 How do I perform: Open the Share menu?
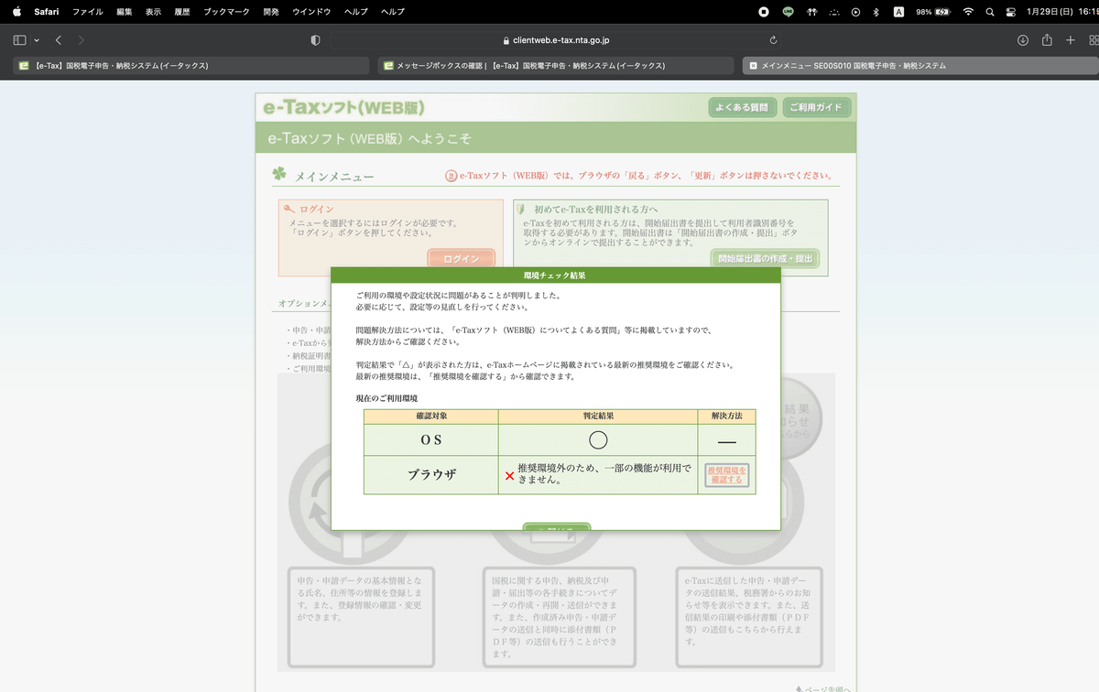coord(1047,39)
